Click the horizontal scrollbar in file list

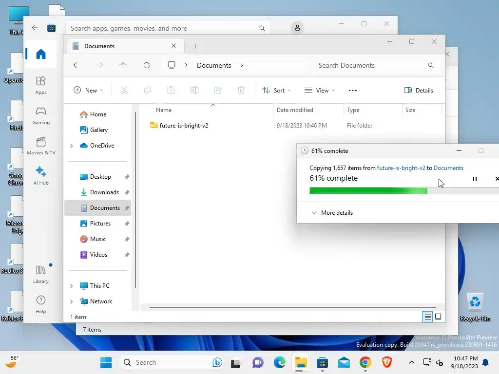293,307
